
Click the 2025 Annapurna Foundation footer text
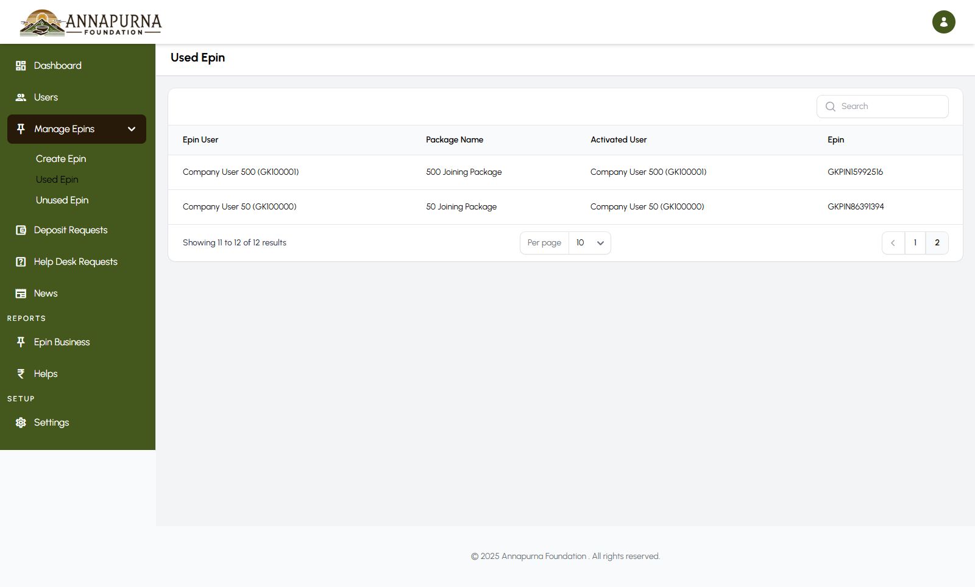[565, 557]
